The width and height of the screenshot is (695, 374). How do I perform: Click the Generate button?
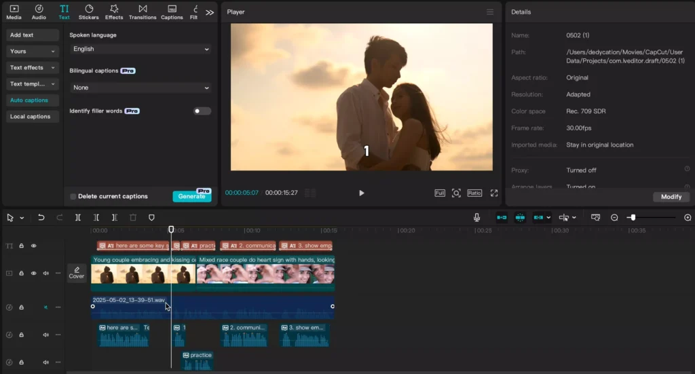pyautogui.click(x=192, y=196)
